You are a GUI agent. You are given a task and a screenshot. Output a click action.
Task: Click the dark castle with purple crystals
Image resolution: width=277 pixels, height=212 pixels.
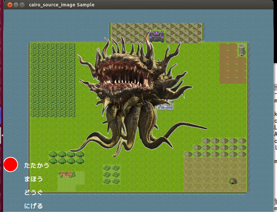pos(156,36)
